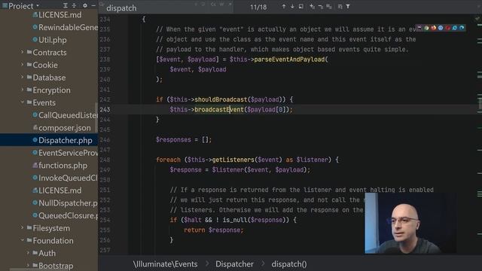Collapse the Events folder

point(22,102)
